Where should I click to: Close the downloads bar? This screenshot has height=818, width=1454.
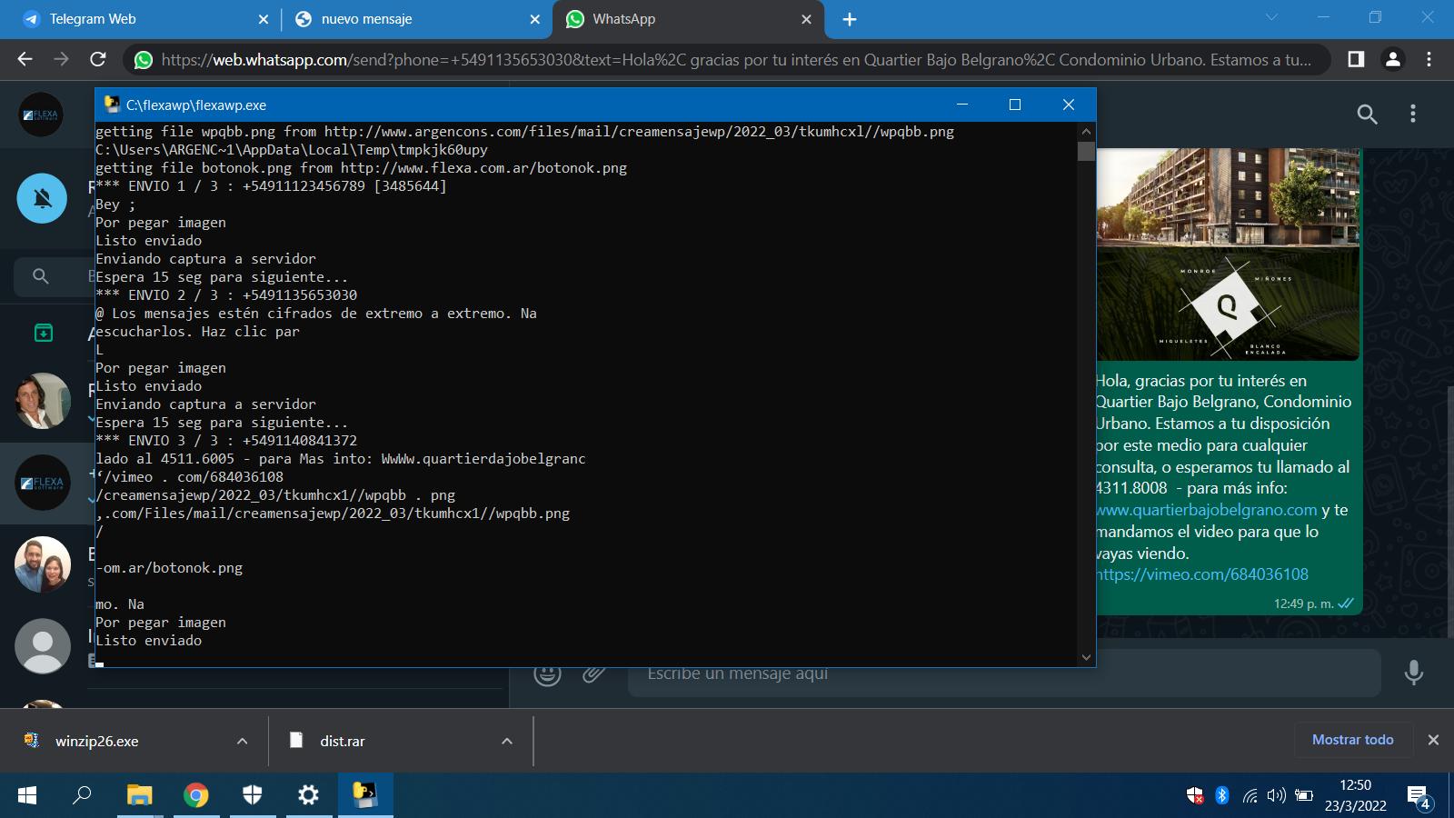point(1433,740)
